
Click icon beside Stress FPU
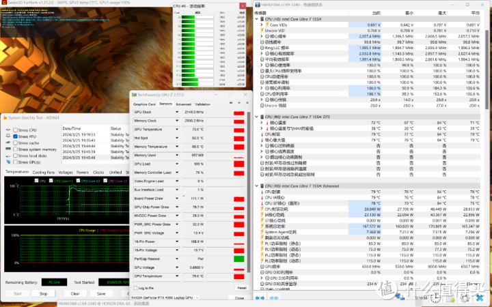[x=8, y=136]
